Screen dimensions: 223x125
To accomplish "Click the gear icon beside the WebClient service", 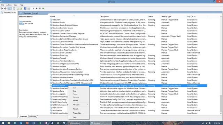I will pyautogui.click(x=51, y=20).
